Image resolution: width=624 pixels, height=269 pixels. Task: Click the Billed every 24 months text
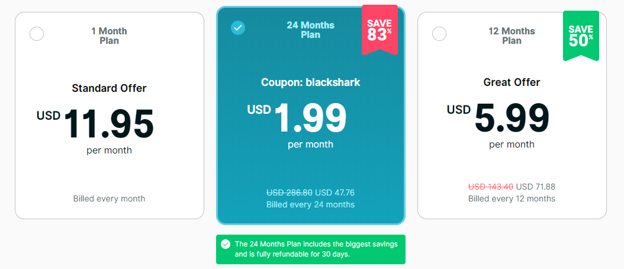coord(310,204)
